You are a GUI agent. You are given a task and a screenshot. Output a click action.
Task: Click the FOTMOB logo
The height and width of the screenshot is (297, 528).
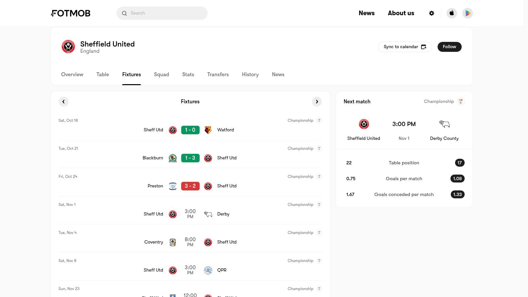(x=70, y=13)
